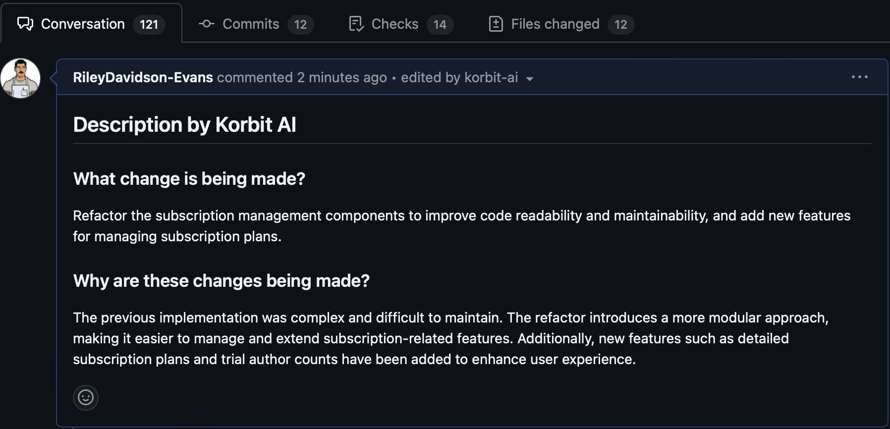This screenshot has height=429, width=890.
Task: Open the Checks tab
Action: tap(400, 24)
